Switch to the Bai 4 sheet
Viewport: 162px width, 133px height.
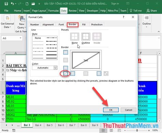click(x=38, y=125)
